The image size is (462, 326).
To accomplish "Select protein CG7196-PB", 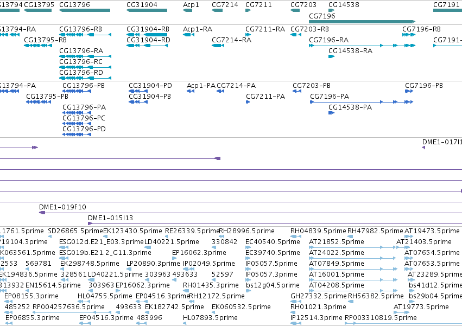I will [x=409, y=91].
